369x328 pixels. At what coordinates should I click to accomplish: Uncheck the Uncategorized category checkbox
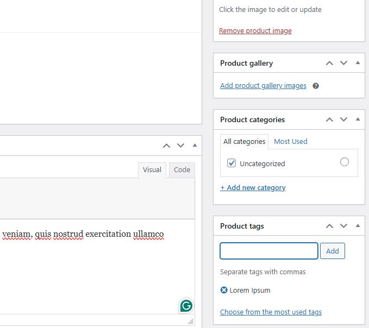point(232,163)
